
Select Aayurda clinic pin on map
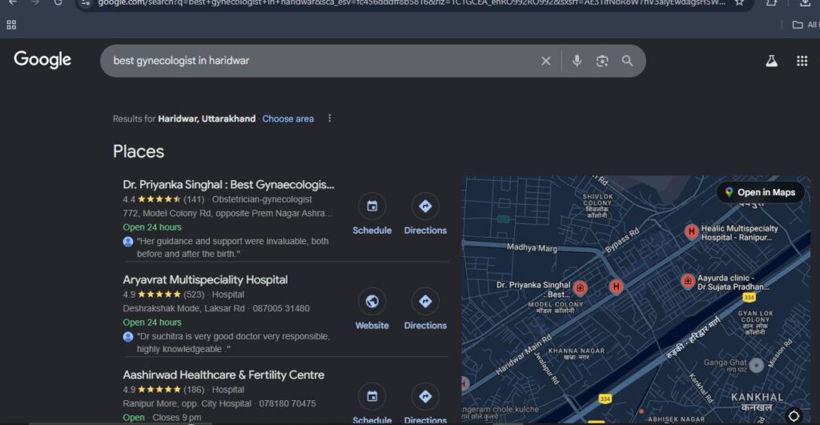click(x=687, y=281)
